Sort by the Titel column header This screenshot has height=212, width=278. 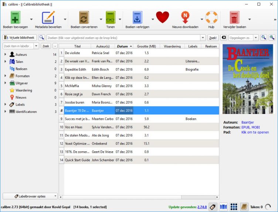[77, 46]
